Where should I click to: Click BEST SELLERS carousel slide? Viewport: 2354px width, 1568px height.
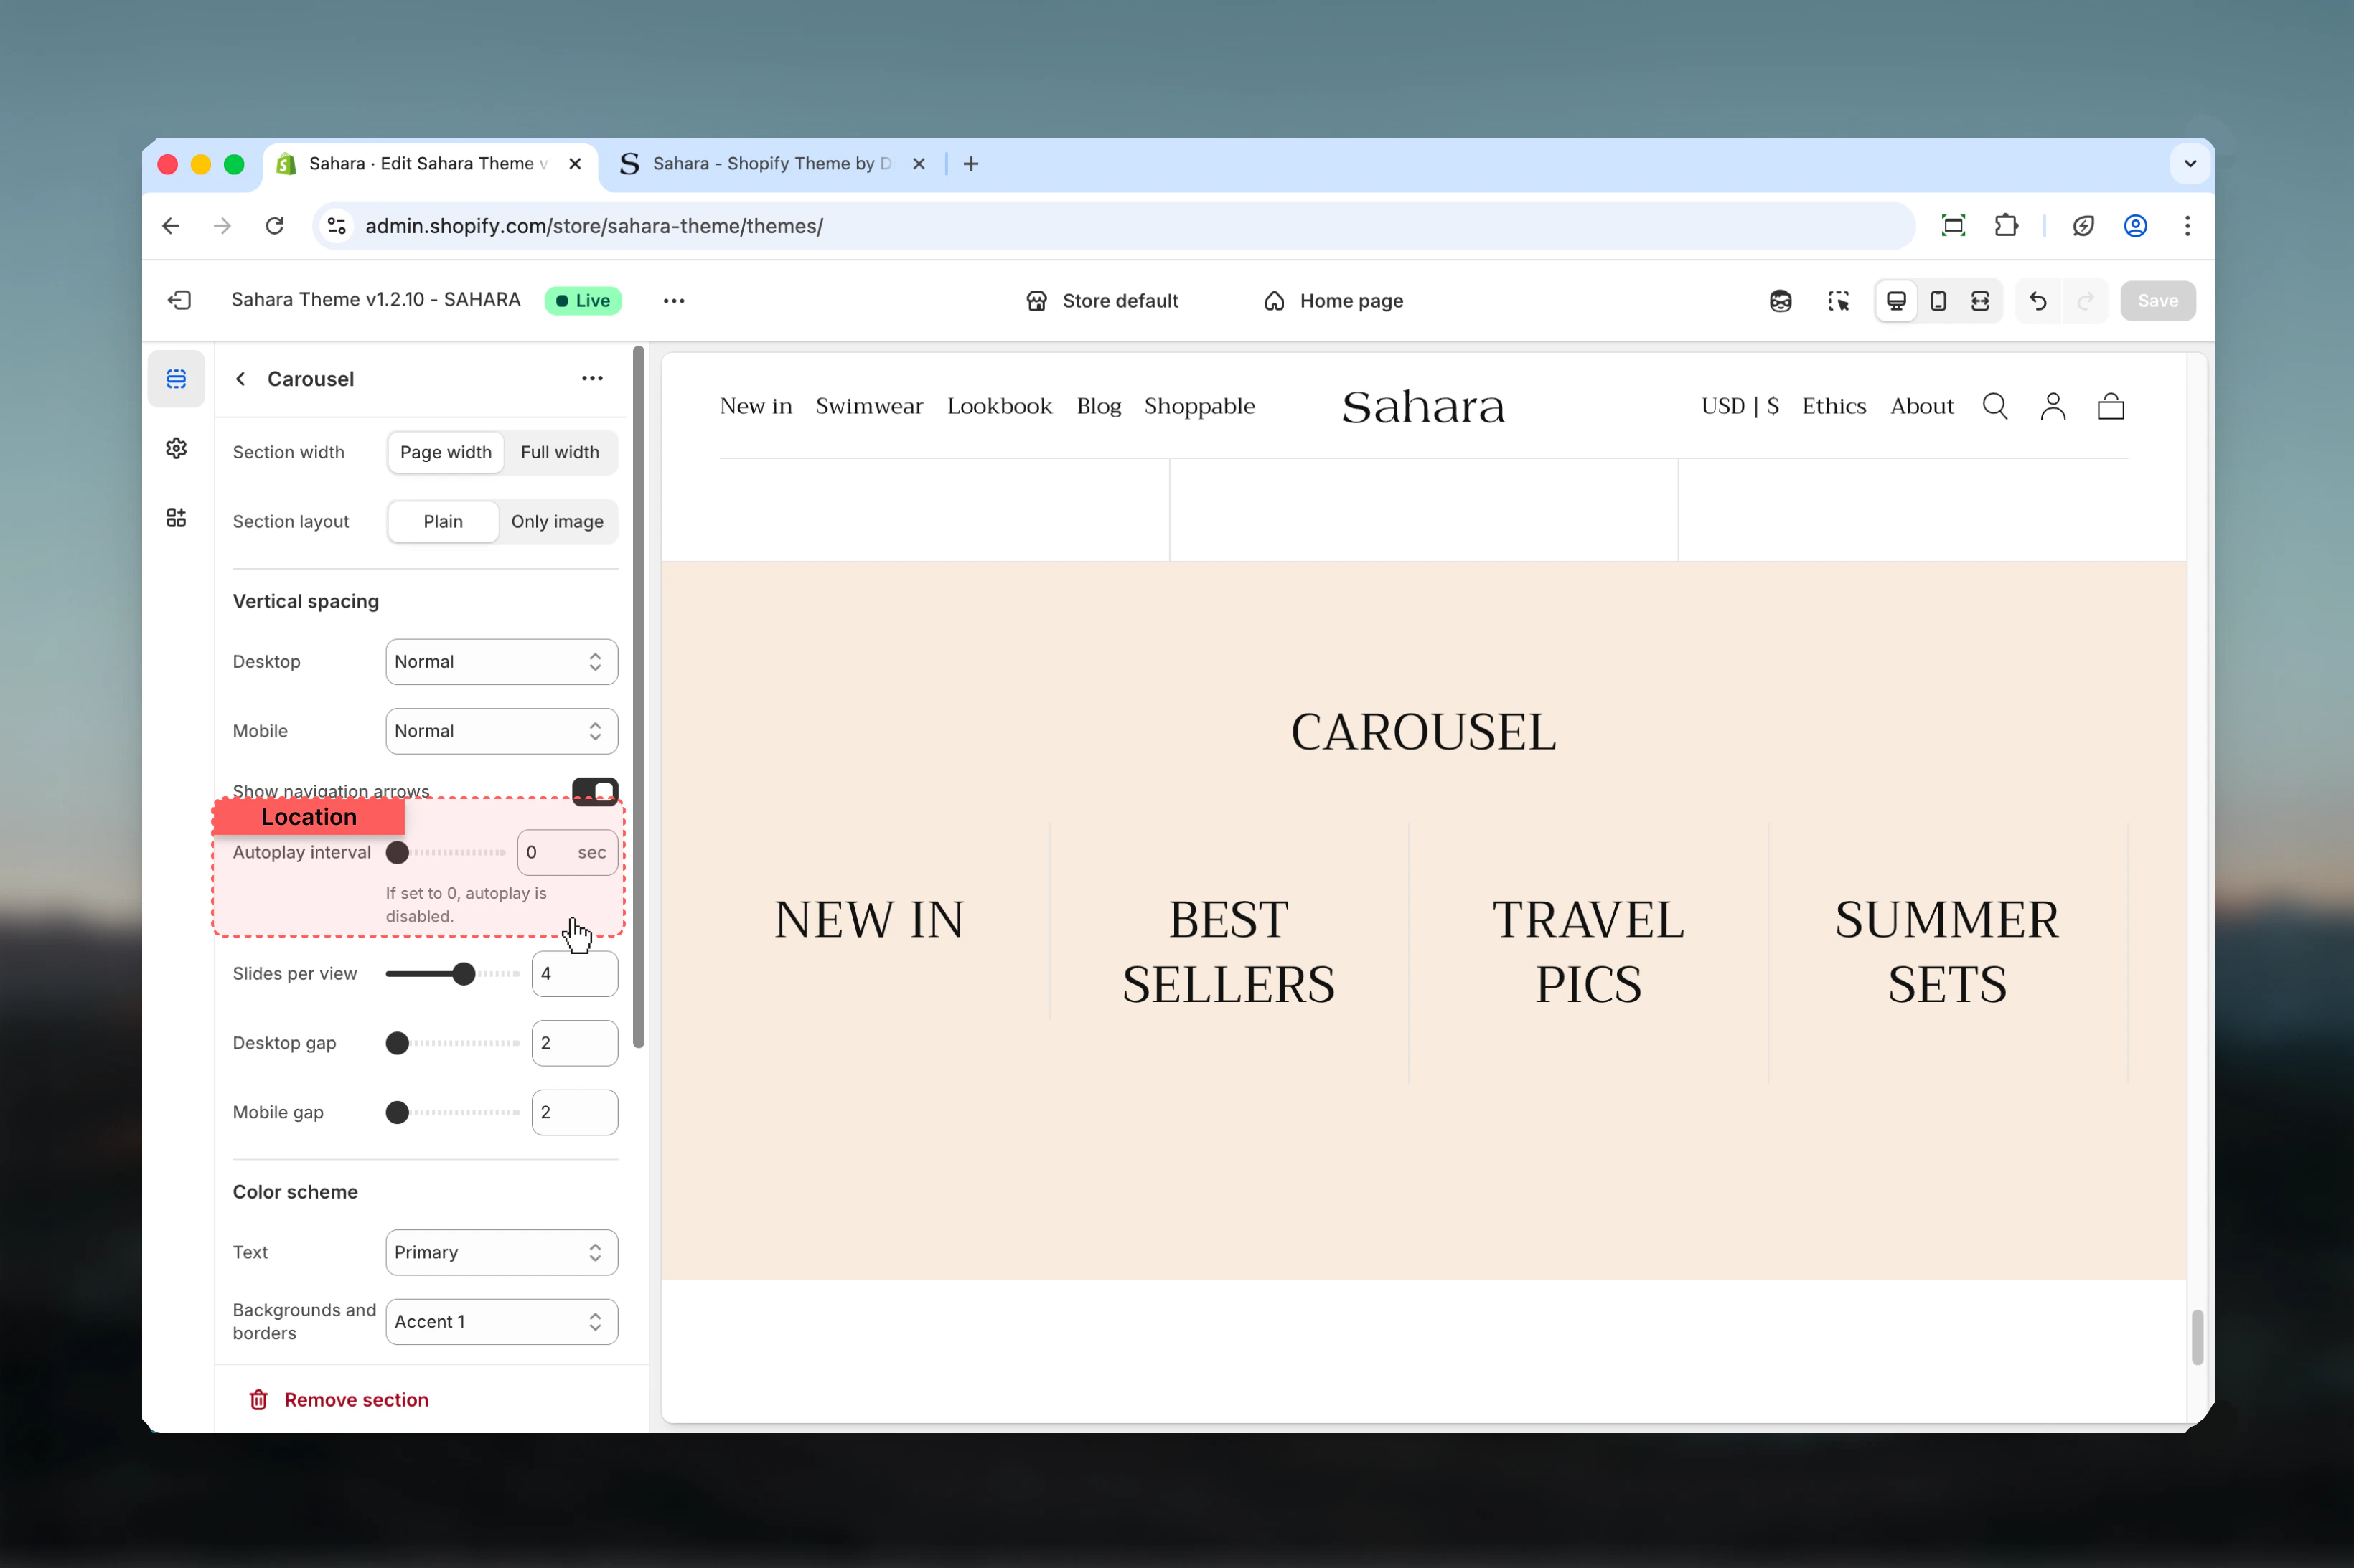point(1229,951)
